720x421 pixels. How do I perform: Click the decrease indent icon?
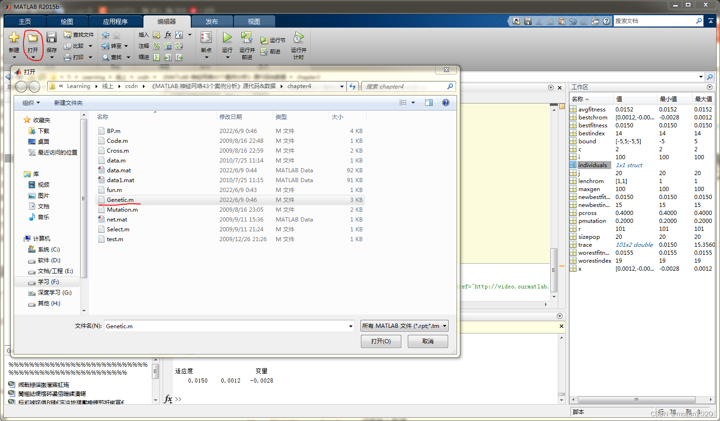click(179, 57)
